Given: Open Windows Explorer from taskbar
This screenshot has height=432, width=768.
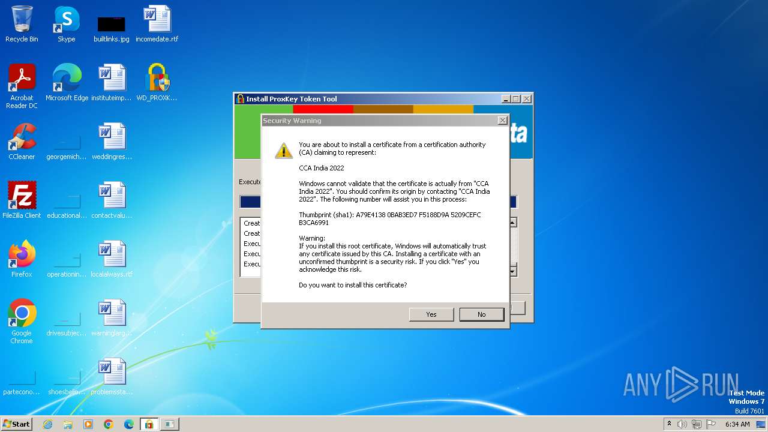Looking at the screenshot, I should click(x=68, y=424).
